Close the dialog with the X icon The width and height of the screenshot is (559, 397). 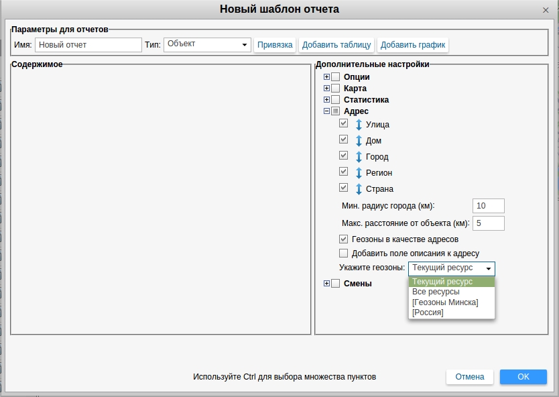click(546, 10)
